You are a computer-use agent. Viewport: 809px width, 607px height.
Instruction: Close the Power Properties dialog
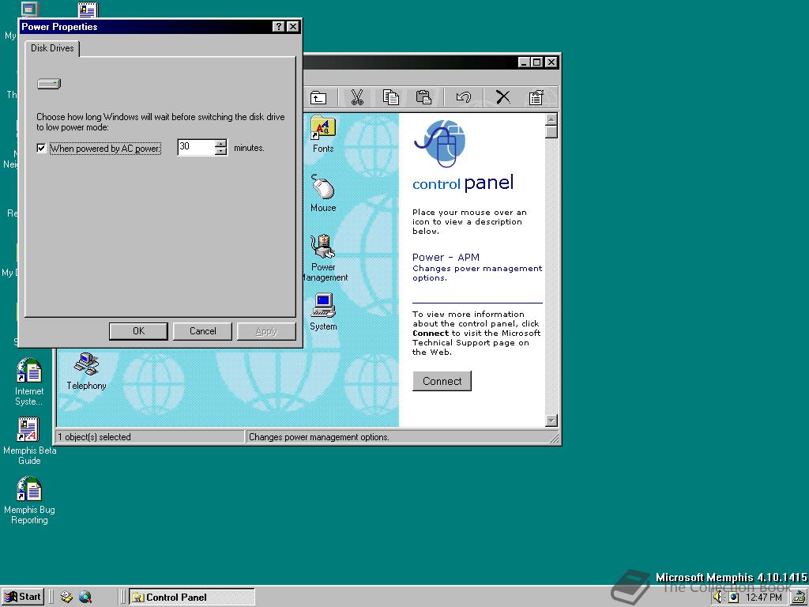pos(292,26)
